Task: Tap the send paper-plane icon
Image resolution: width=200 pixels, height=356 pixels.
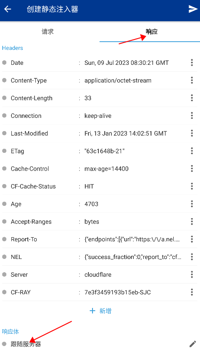Action: pyautogui.click(x=193, y=9)
